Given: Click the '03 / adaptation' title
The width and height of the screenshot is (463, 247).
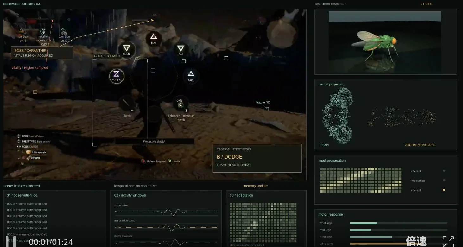Looking at the screenshot, I should 241,195.
